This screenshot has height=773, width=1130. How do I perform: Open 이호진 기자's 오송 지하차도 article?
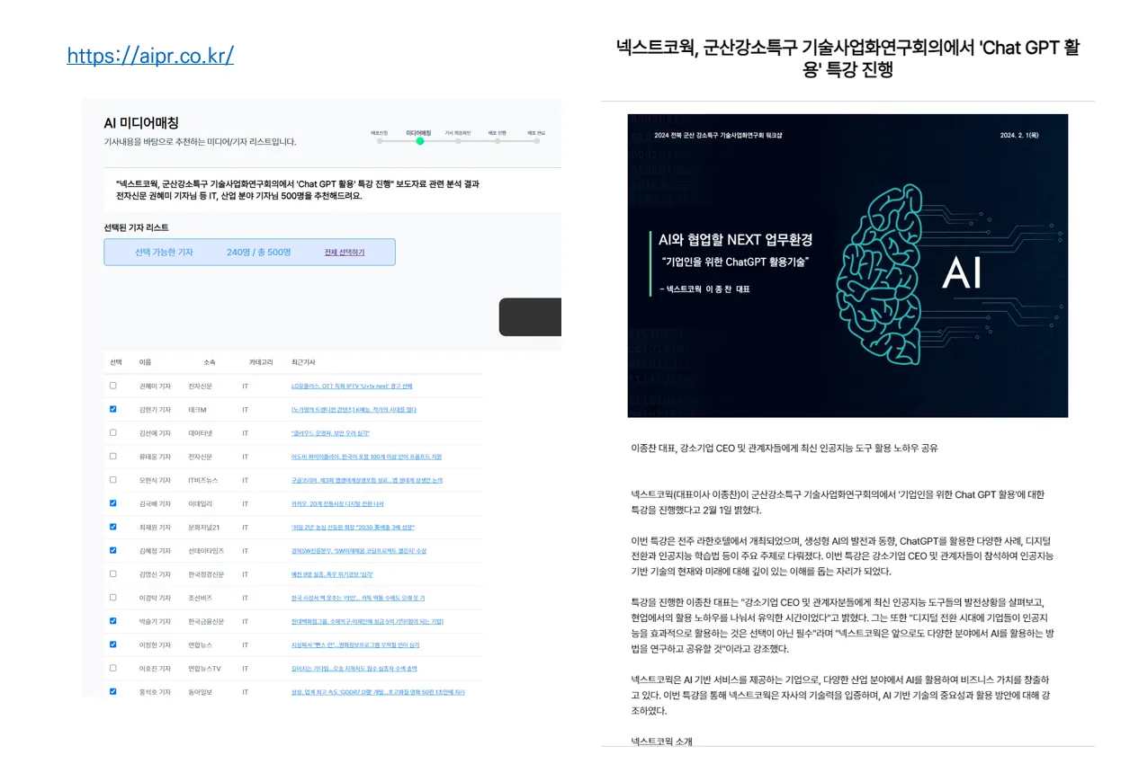point(354,668)
